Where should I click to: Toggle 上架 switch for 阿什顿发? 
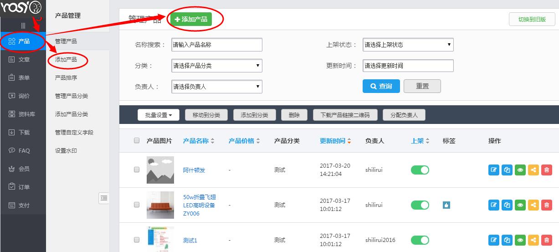coord(420,170)
